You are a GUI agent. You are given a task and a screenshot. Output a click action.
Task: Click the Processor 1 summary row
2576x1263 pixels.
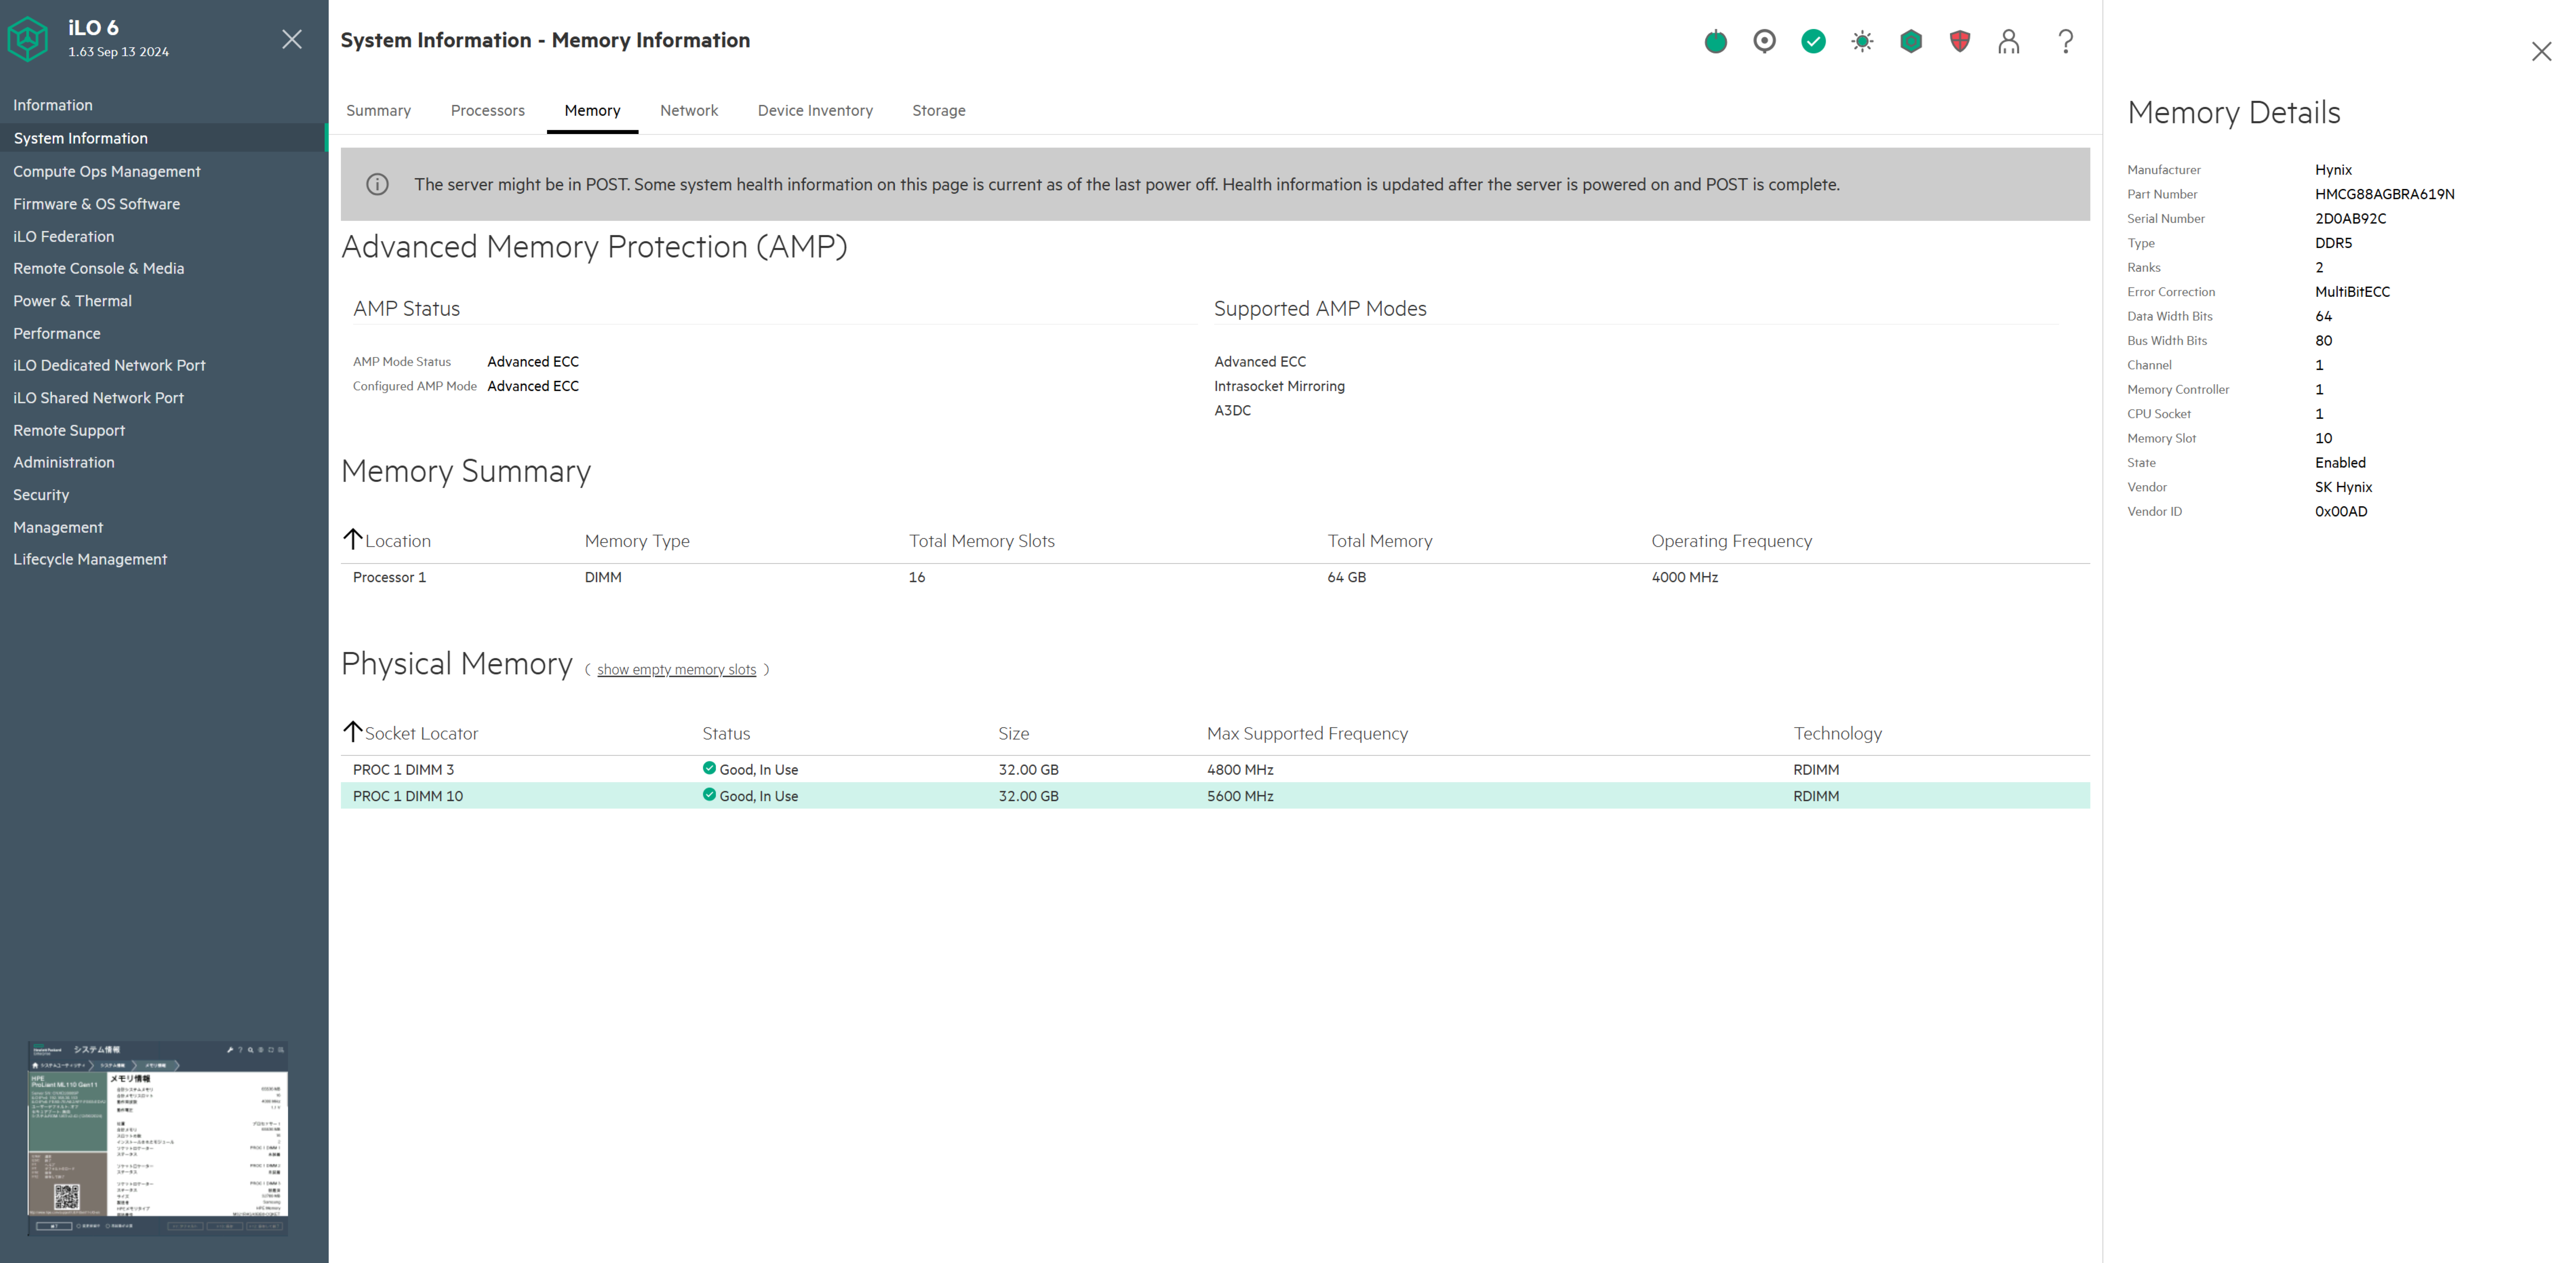[1215, 577]
